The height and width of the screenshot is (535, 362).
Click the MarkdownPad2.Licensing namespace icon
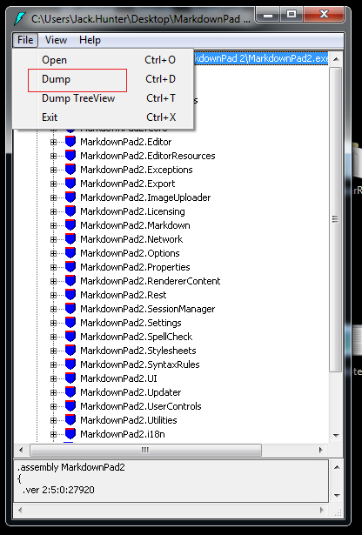click(x=70, y=211)
